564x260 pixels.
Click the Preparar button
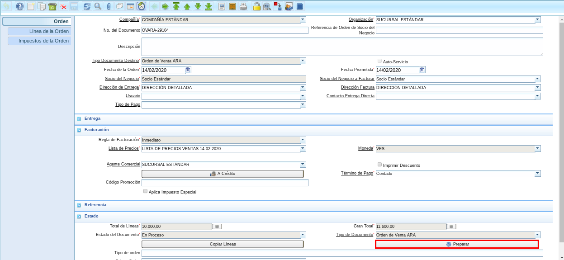click(457, 244)
